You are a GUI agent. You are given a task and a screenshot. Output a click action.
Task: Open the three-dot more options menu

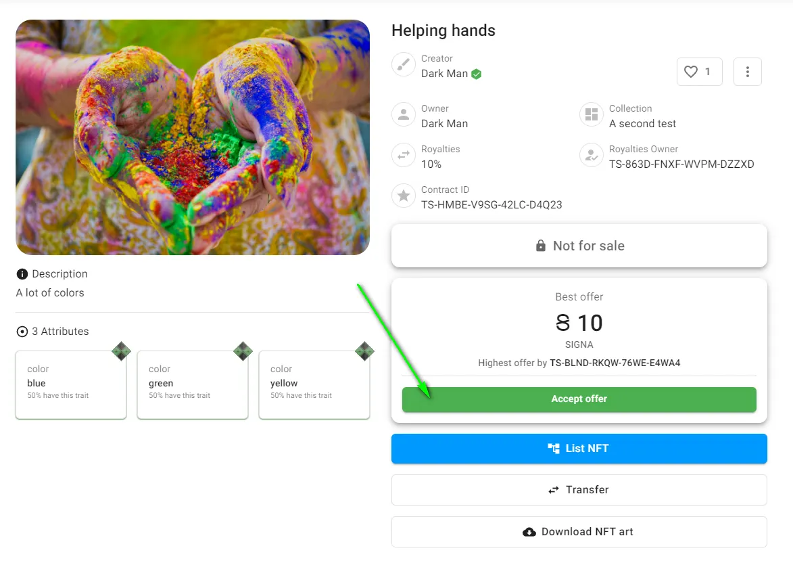click(748, 72)
